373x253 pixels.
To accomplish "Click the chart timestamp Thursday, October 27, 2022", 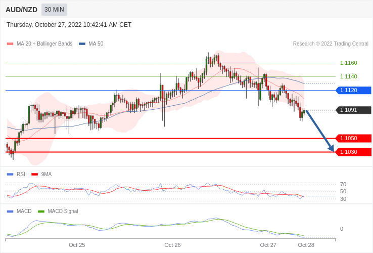I will (x=69, y=25).
